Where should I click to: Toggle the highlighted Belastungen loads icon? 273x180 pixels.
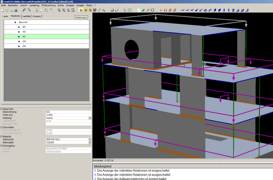pyautogui.click(x=81, y=10)
